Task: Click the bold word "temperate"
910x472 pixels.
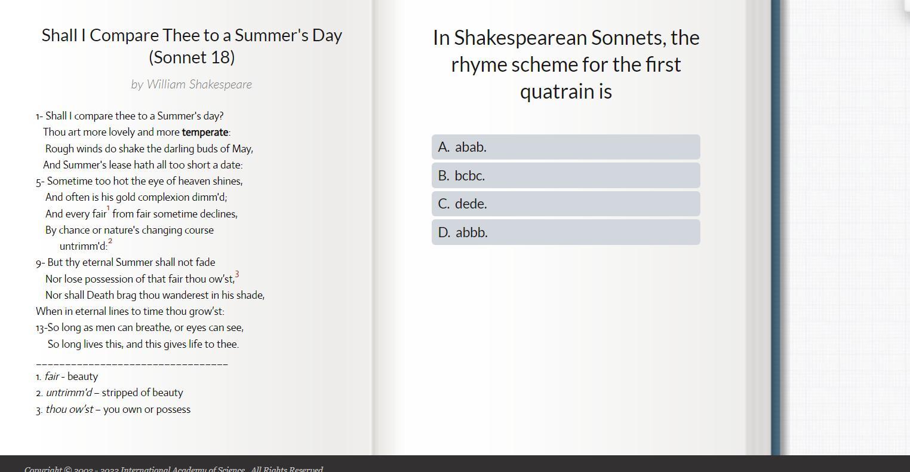Action: [205, 133]
